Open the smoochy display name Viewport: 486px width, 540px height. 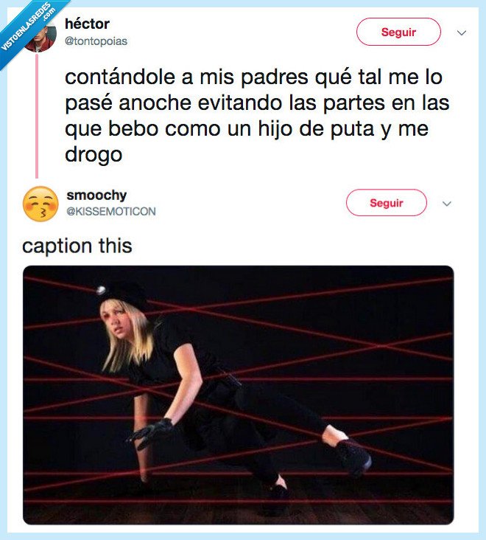[x=96, y=195]
